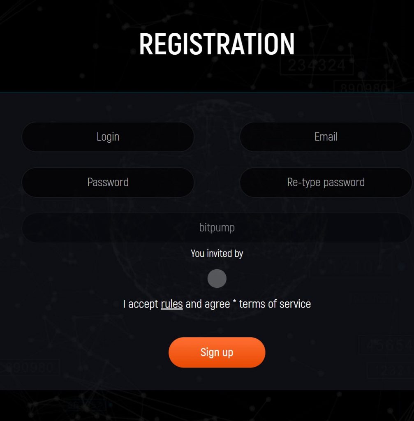Screen dimensions: 414x421
Task: Click the faint 122 number box under 4565
Action: point(391,371)
